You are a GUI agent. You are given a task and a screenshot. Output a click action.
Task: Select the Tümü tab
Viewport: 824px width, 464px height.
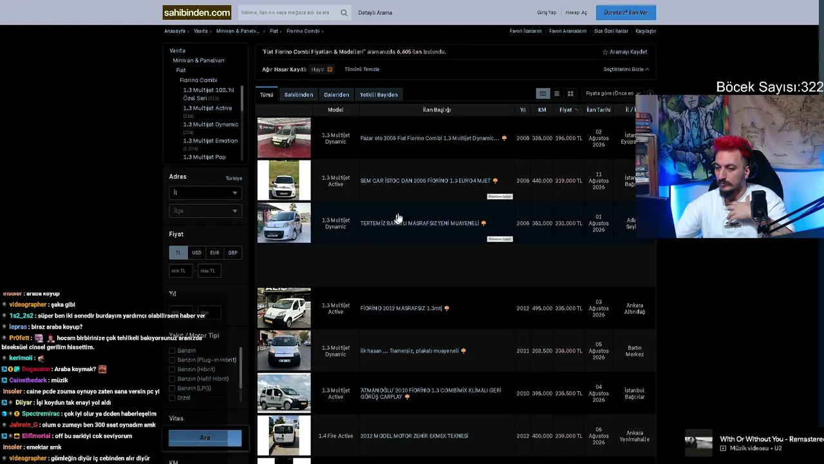point(267,95)
